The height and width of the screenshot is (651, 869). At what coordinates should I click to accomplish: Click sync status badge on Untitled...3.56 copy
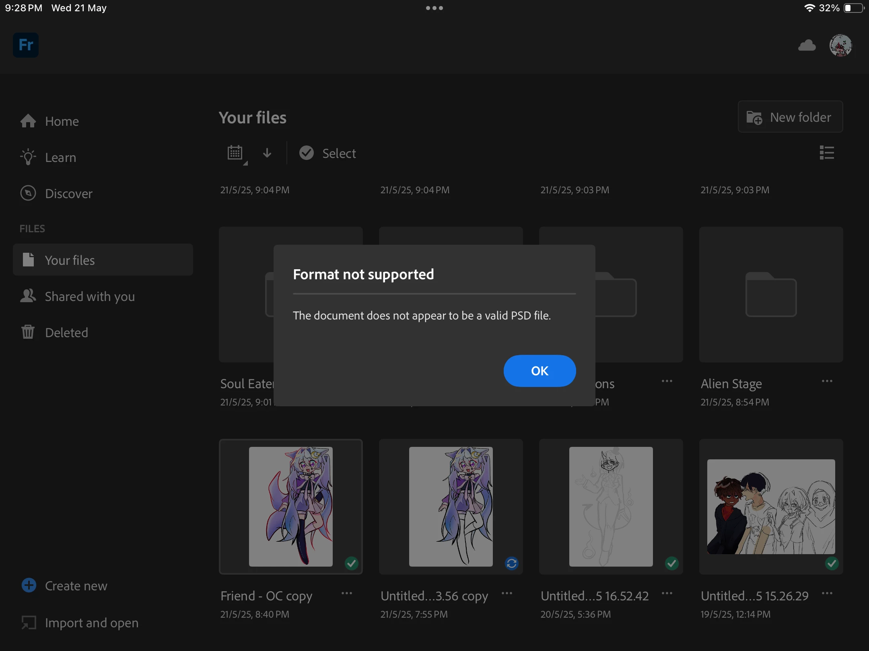point(511,563)
